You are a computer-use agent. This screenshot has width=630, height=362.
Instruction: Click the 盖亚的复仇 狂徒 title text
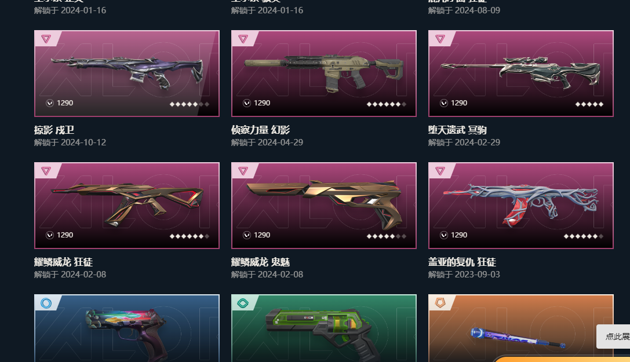coord(462,262)
